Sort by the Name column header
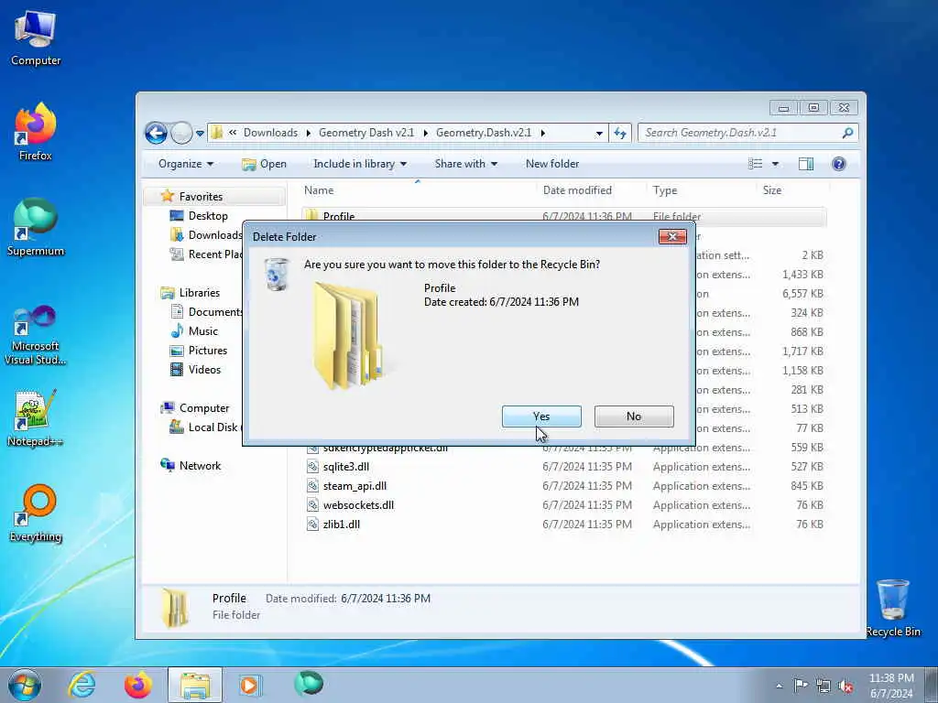Viewport: 938px width, 703px height. coord(417,190)
